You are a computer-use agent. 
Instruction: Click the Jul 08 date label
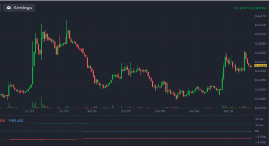click(160, 111)
